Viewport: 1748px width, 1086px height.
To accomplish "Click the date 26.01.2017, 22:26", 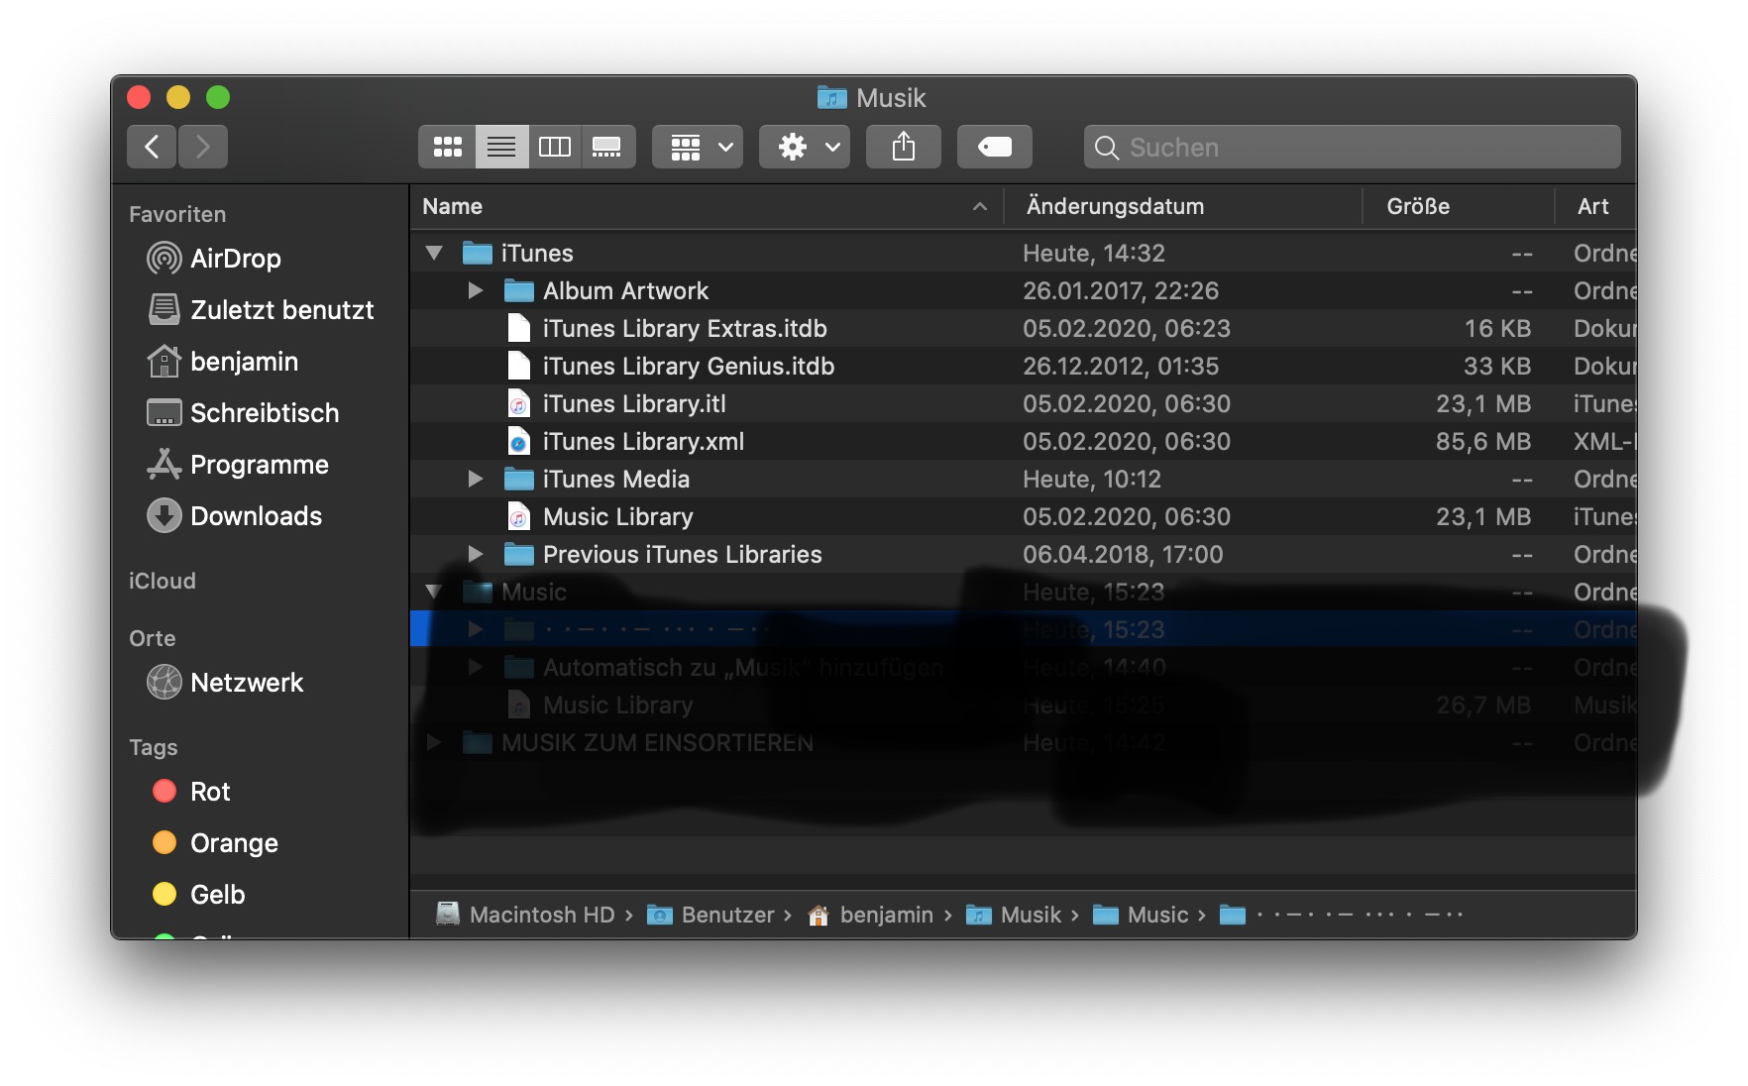I will 1121,291.
